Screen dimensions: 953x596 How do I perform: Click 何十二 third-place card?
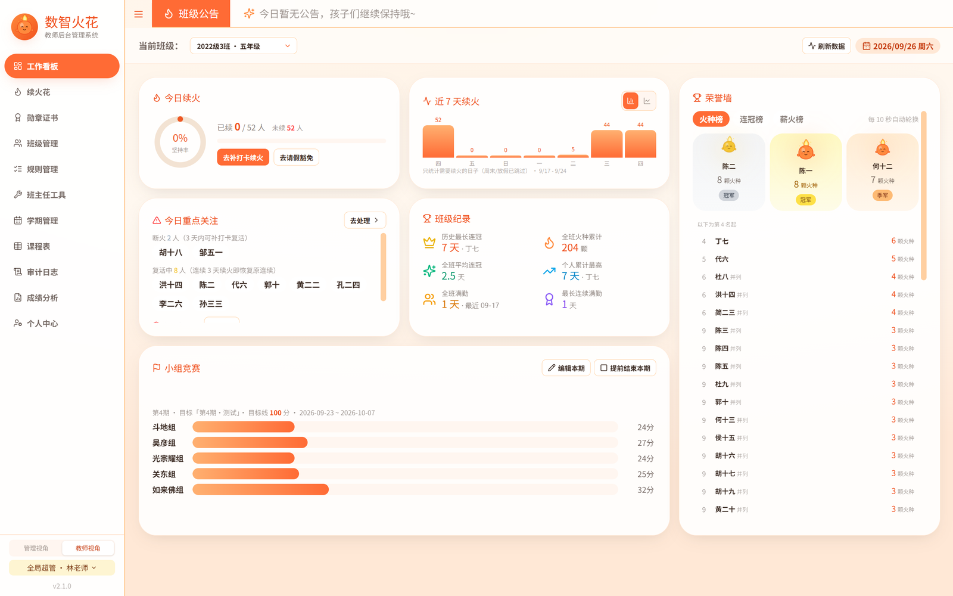882,172
